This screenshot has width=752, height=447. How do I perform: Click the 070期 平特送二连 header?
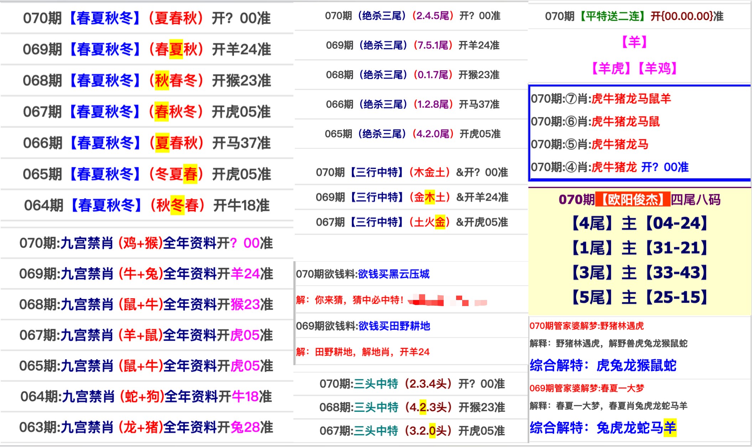click(634, 16)
